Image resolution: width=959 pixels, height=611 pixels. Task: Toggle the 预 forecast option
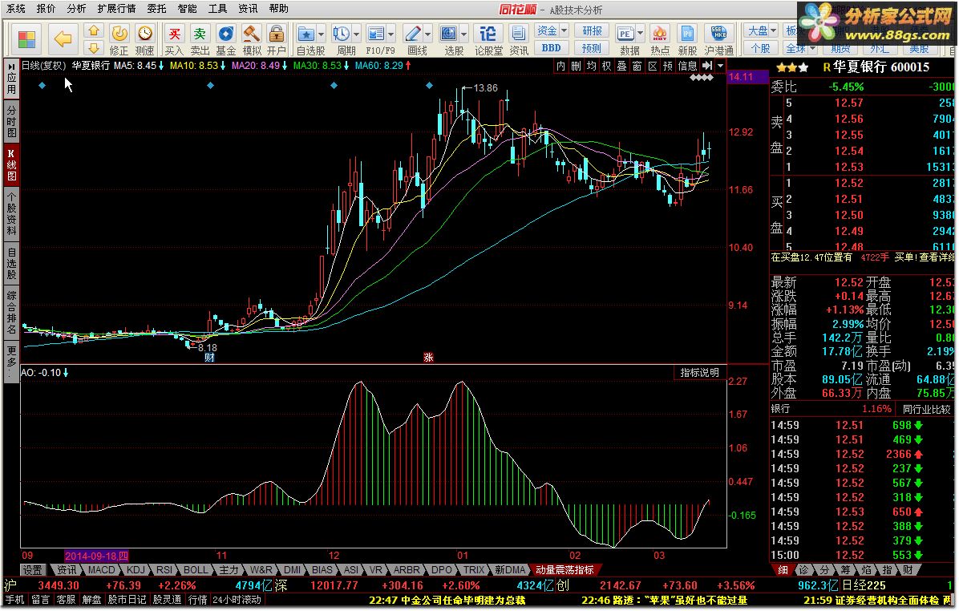click(668, 66)
